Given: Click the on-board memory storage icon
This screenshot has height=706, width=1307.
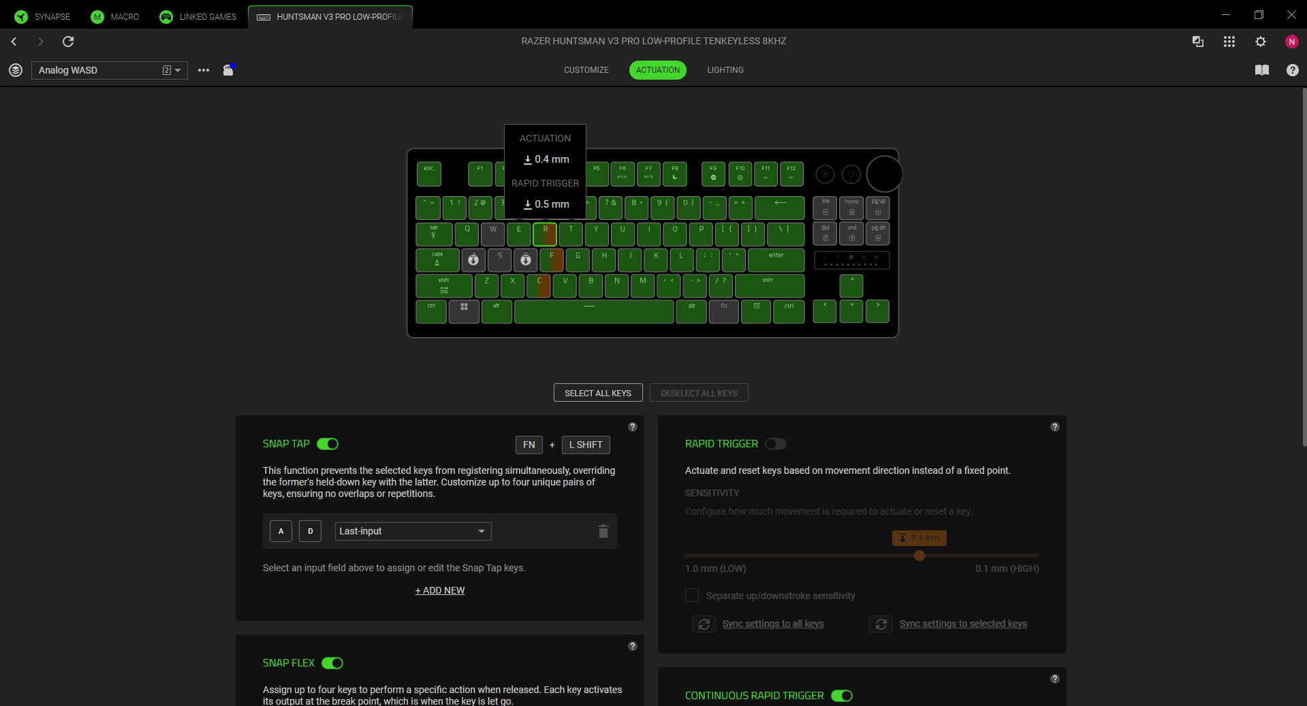Looking at the screenshot, I should click(229, 69).
